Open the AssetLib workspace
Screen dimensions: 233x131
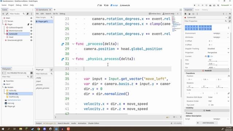125,5
